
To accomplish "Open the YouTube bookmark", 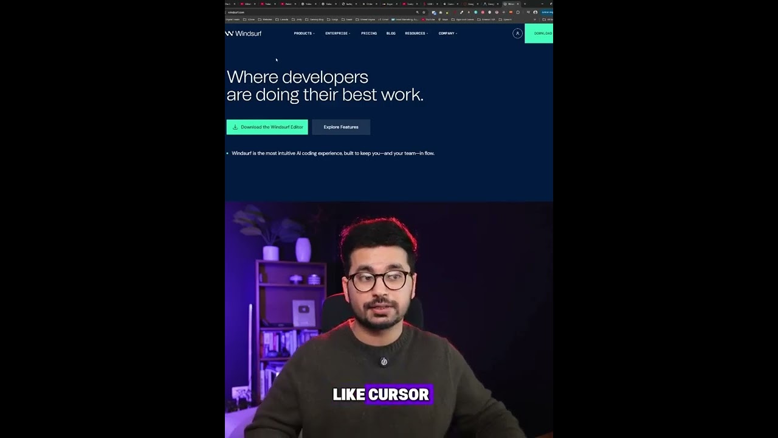I will [x=429, y=19].
